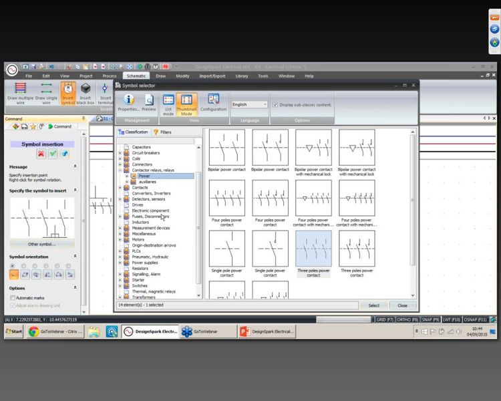
Task: Expand the Motors tree node
Action: tap(120, 239)
